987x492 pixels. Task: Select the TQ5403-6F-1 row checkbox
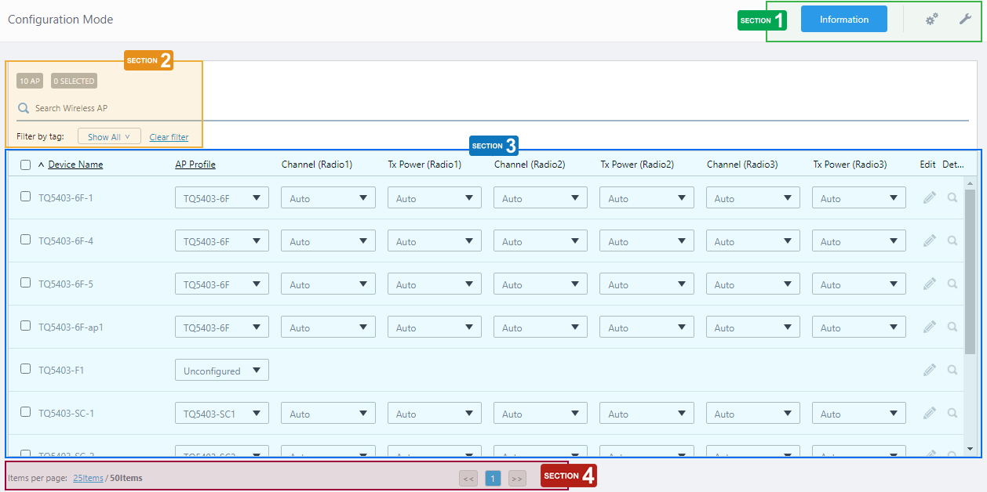(x=26, y=197)
